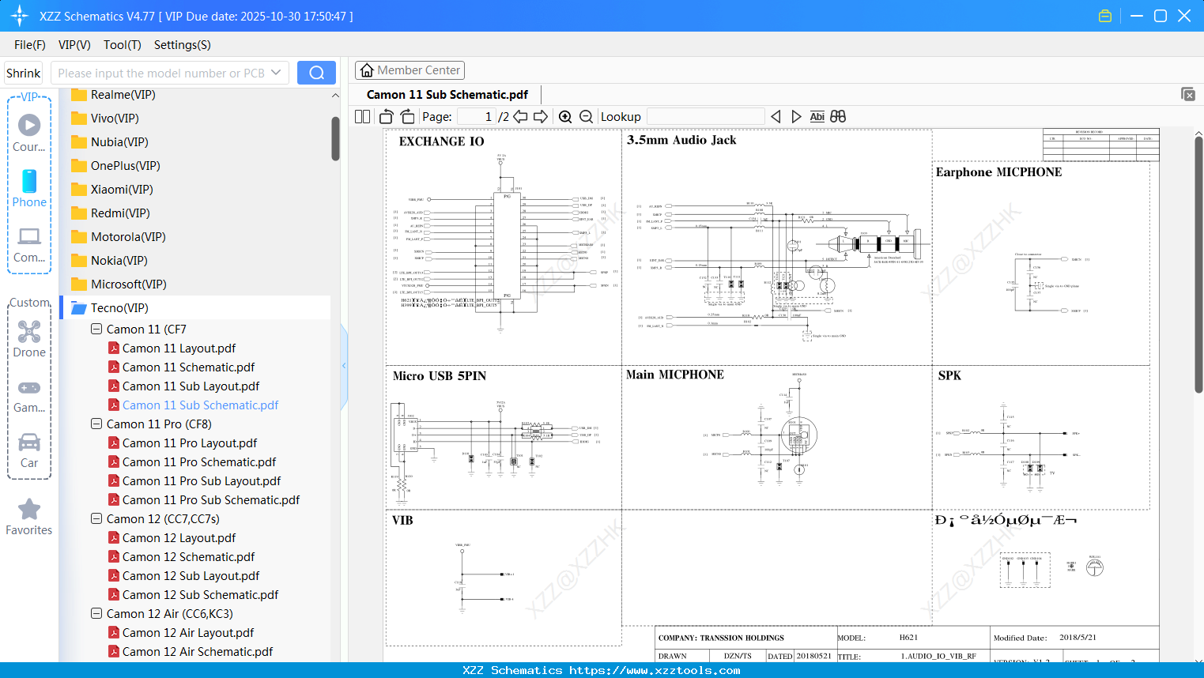Toggle two-page side-by-side view

(x=362, y=116)
